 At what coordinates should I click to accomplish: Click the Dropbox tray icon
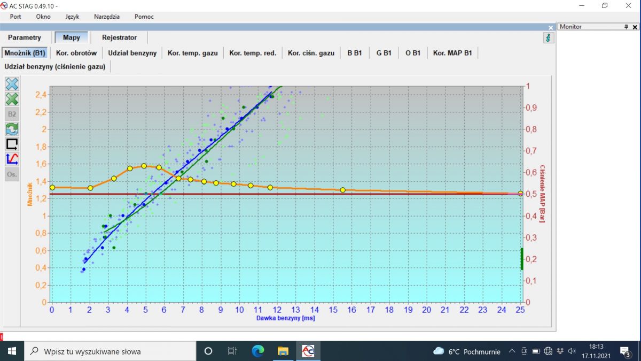tap(560, 351)
